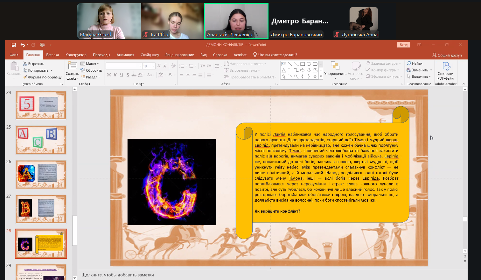Switch to the Вставка ribbon tab
This screenshot has height=280, width=481.
52,55
